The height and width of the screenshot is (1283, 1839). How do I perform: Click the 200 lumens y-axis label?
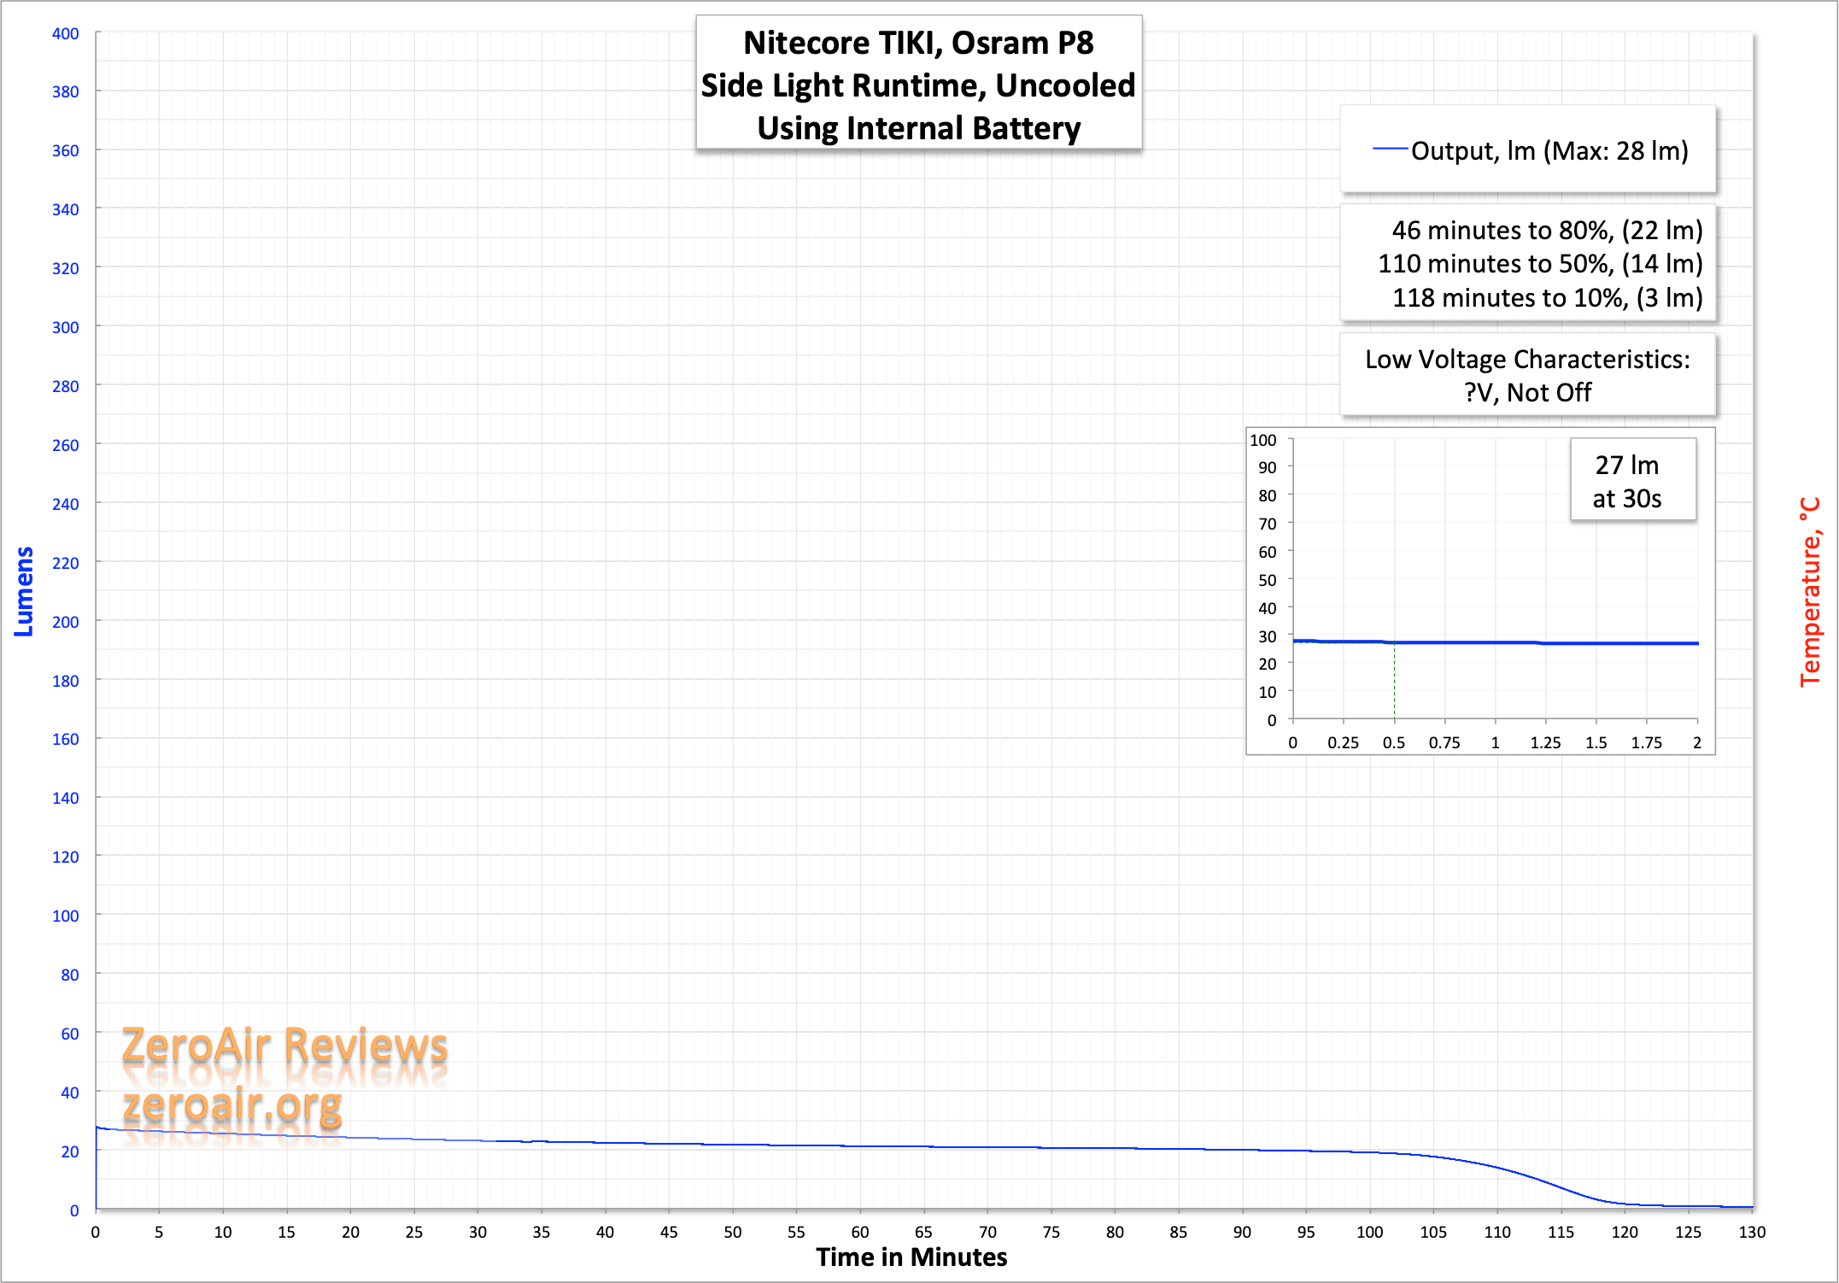pyautogui.click(x=65, y=622)
